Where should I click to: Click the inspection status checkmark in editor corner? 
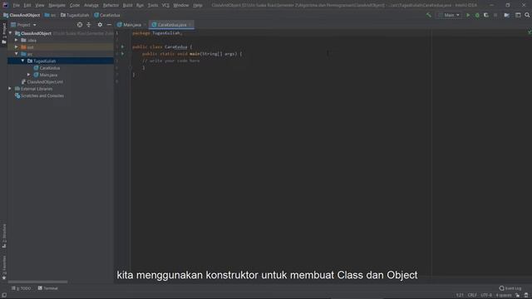[x=529, y=32]
